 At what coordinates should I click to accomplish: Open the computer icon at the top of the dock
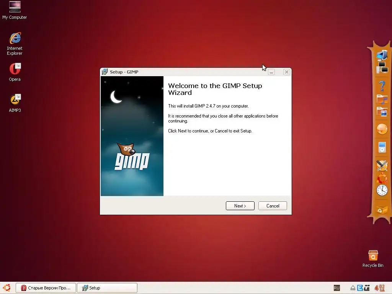click(382, 55)
